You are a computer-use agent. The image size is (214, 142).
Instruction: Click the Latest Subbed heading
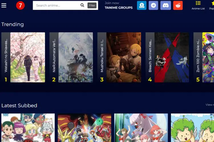point(19,106)
